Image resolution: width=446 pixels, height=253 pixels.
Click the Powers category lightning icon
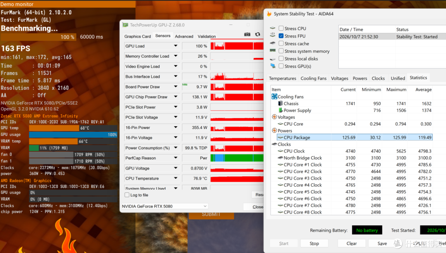[274, 130]
